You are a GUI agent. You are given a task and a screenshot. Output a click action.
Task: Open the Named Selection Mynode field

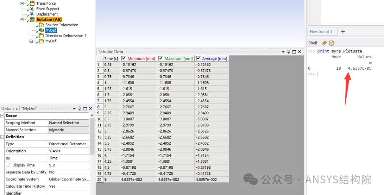pos(69,130)
